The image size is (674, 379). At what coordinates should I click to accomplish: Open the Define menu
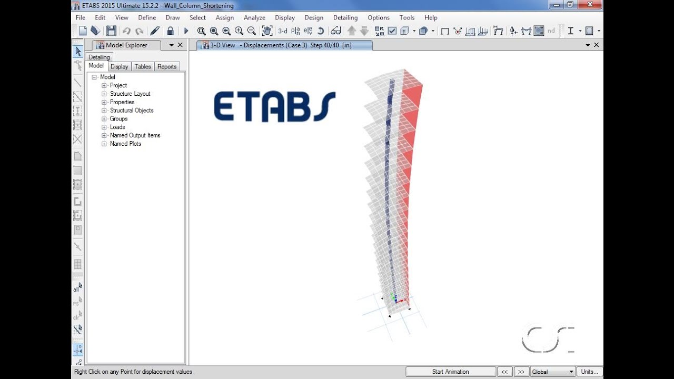147,17
